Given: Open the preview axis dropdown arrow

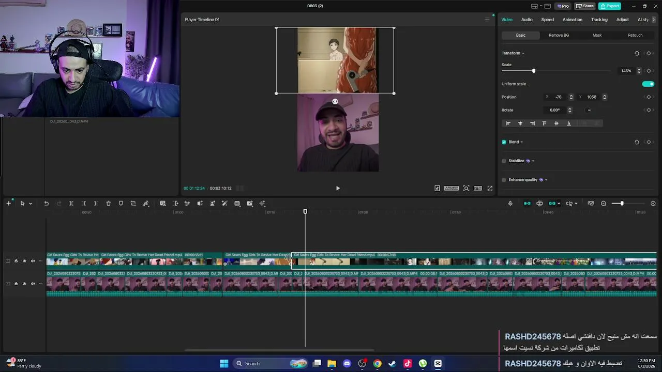Looking at the screenshot, I should pos(576,204).
